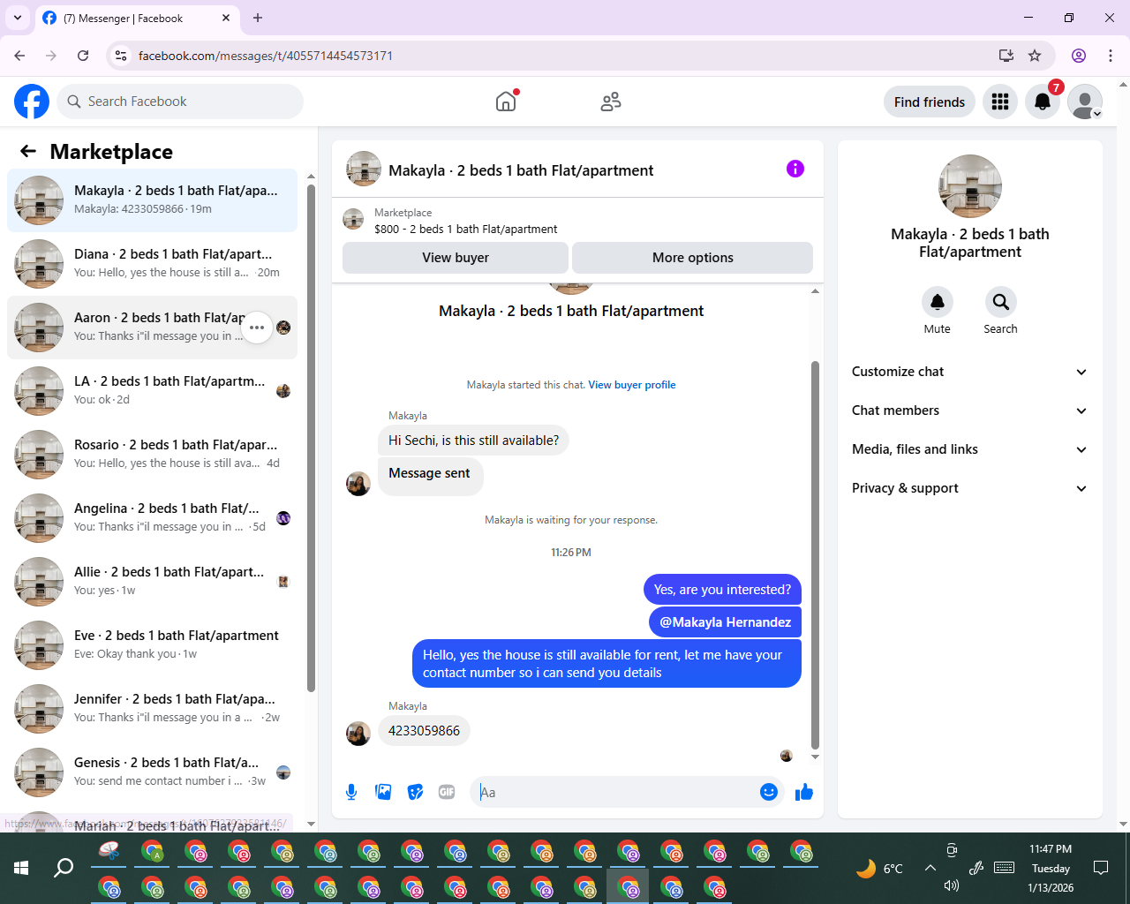
Task: Open the Angelina conversation
Action: 152,518
